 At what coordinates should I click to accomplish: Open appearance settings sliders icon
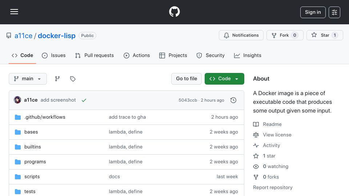click(334, 12)
